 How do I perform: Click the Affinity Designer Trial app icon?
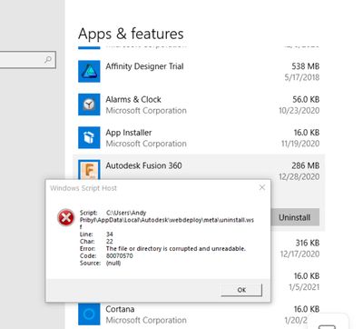coord(89,71)
